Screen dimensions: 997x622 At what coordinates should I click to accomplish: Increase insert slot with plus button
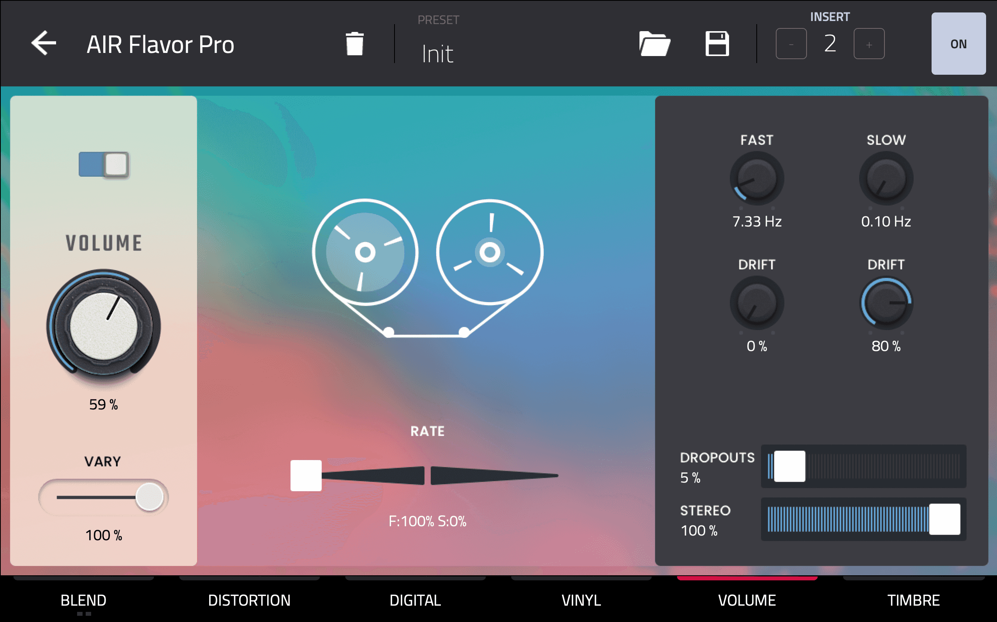tap(868, 44)
